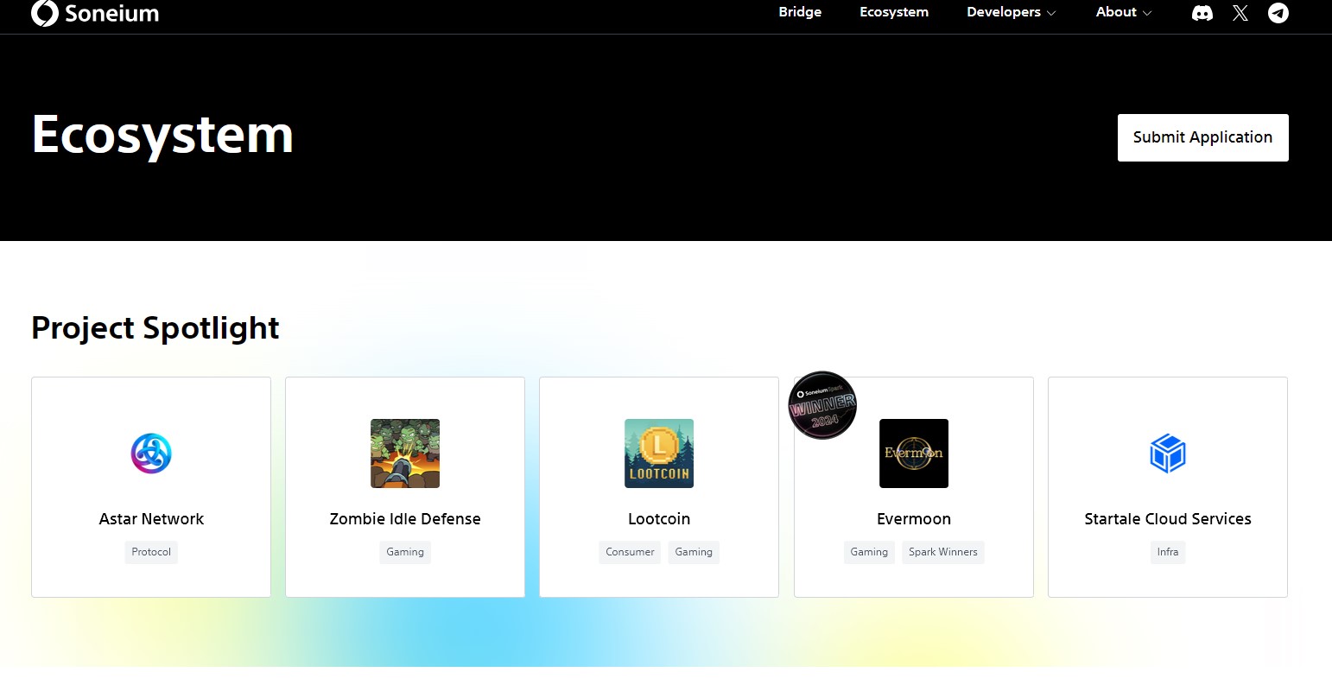This screenshot has height=685, width=1332.
Task: Open the Lootcoin coin icon
Action: [x=659, y=453]
